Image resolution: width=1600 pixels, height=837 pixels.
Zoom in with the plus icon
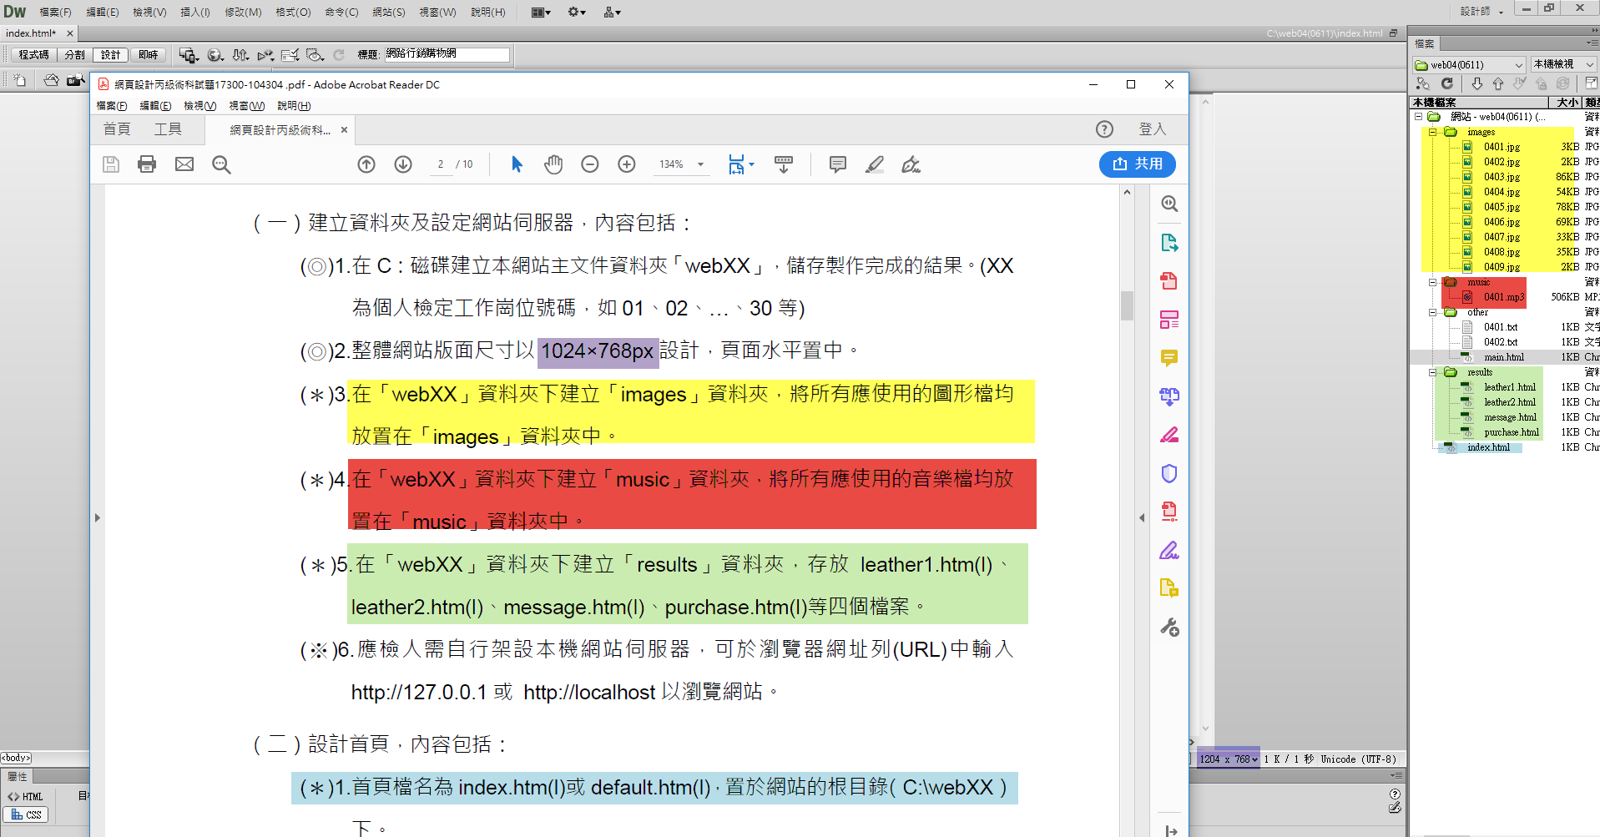tap(627, 164)
